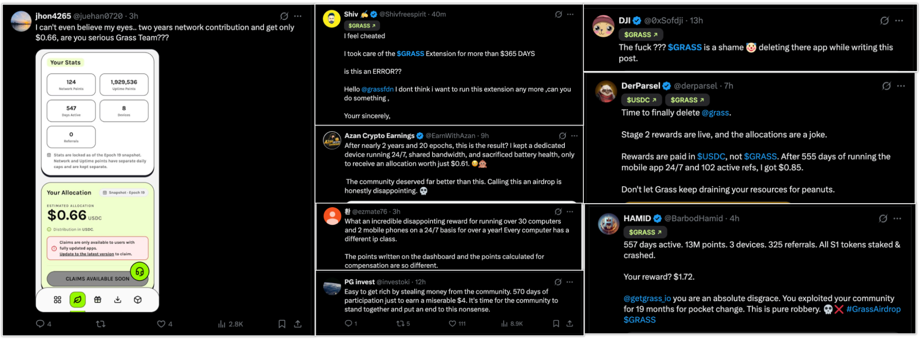Like PG invest's tweet with 111 likes
Screen dimensions: 921x339
coord(452,323)
